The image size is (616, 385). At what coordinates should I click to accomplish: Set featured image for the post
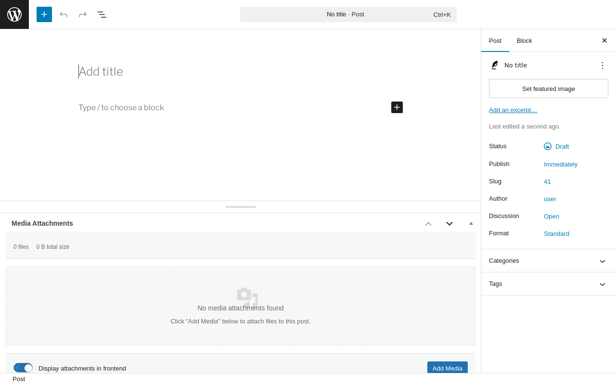[x=549, y=89]
